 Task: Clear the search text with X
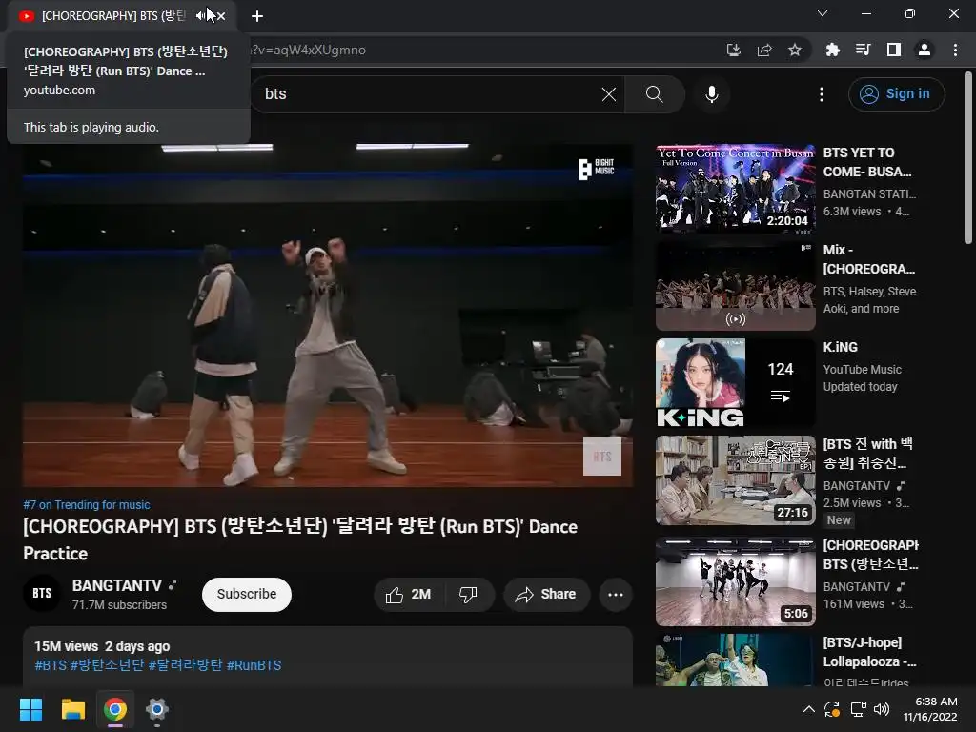(609, 94)
